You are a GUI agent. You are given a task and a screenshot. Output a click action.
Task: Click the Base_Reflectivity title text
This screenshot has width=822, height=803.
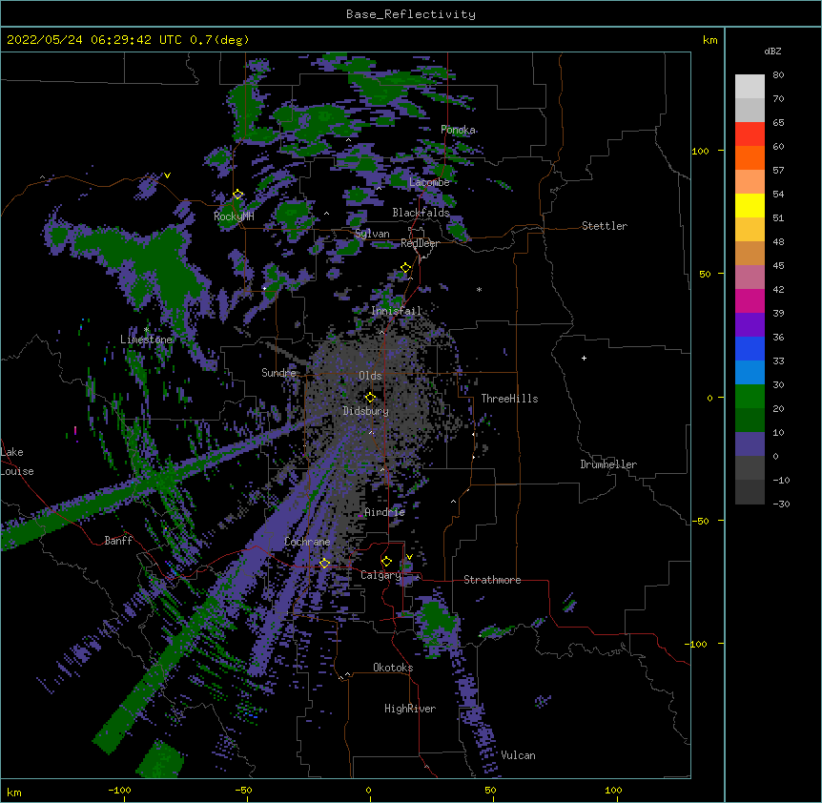(411, 14)
